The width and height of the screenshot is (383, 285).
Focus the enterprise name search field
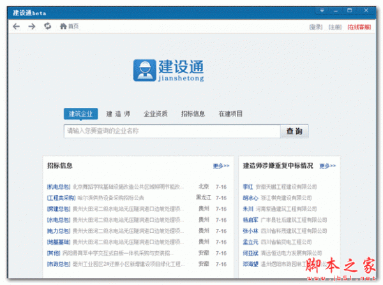click(172, 131)
